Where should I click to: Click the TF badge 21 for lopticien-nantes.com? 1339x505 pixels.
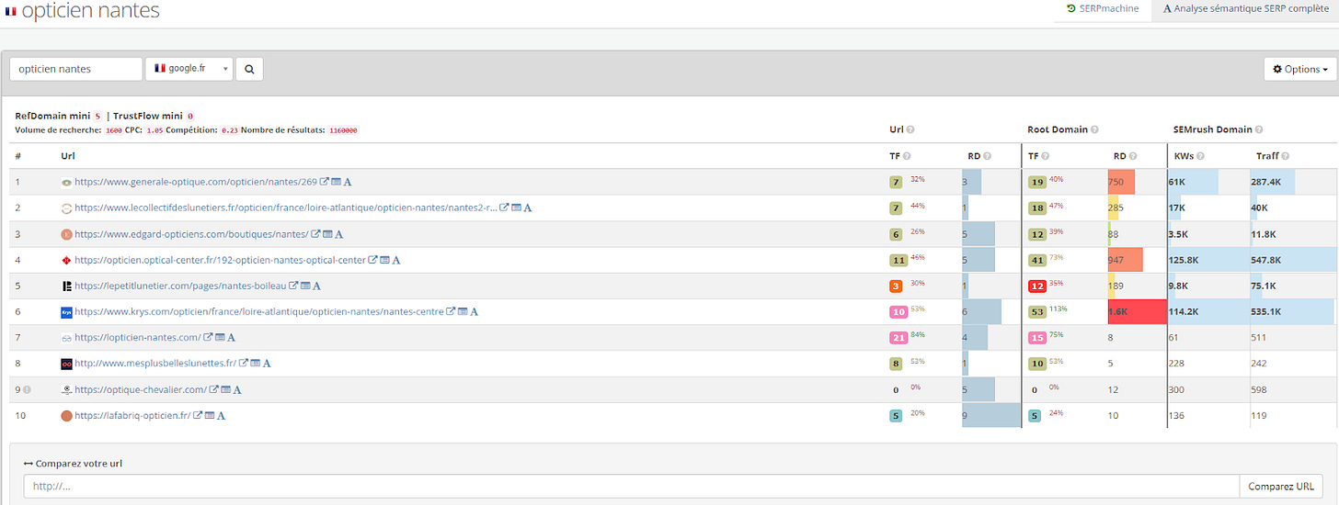[897, 338]
